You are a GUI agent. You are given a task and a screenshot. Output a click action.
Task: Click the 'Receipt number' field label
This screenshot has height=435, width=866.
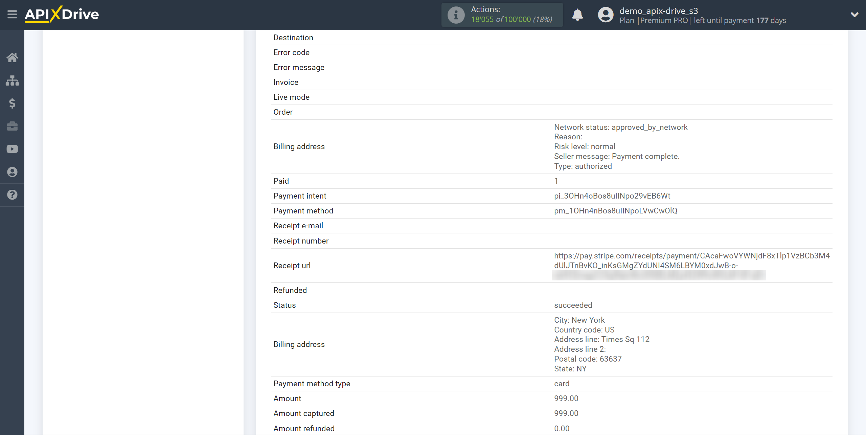click(301, 241)
